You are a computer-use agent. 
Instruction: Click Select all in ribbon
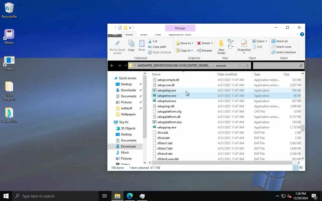(279, 41)
